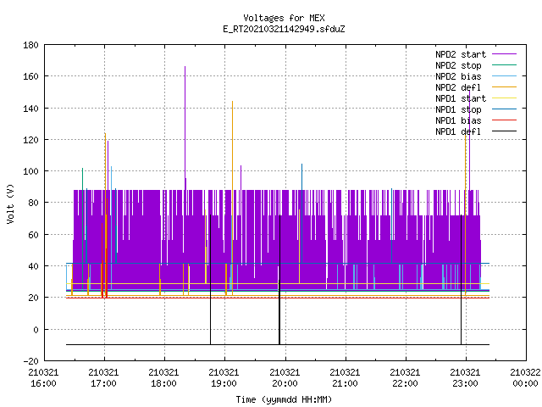Click the 40 y-axis tick value
The image size is (542, 407).
33,266
